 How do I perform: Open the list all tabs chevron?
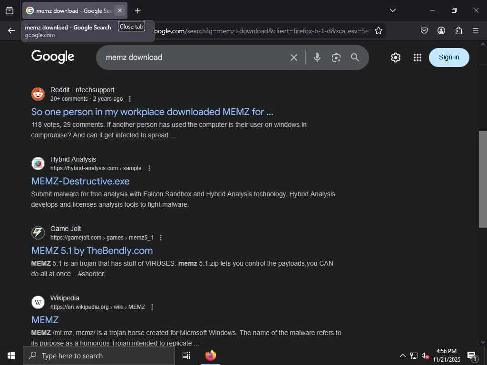point(392,10)
